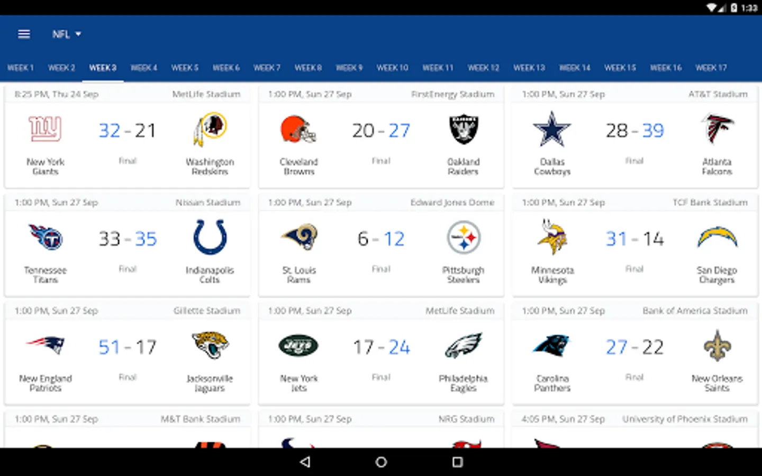Click the Bank of America Stadium label
Viewport: 762px width, 476px height.
[x=695, y=311]
